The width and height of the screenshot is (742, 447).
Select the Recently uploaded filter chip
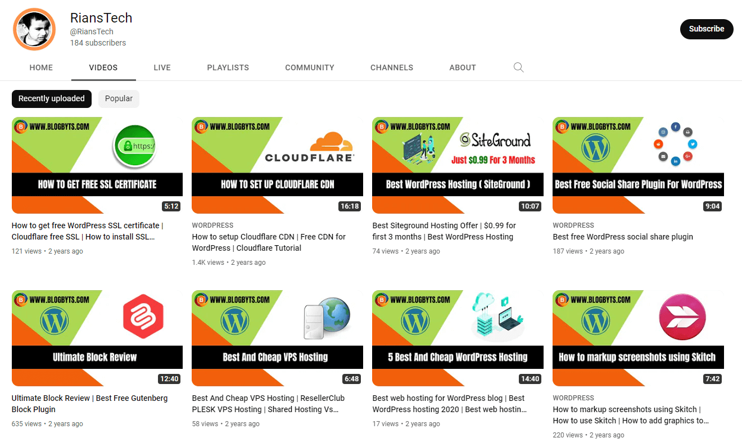[x=52, y=98]
